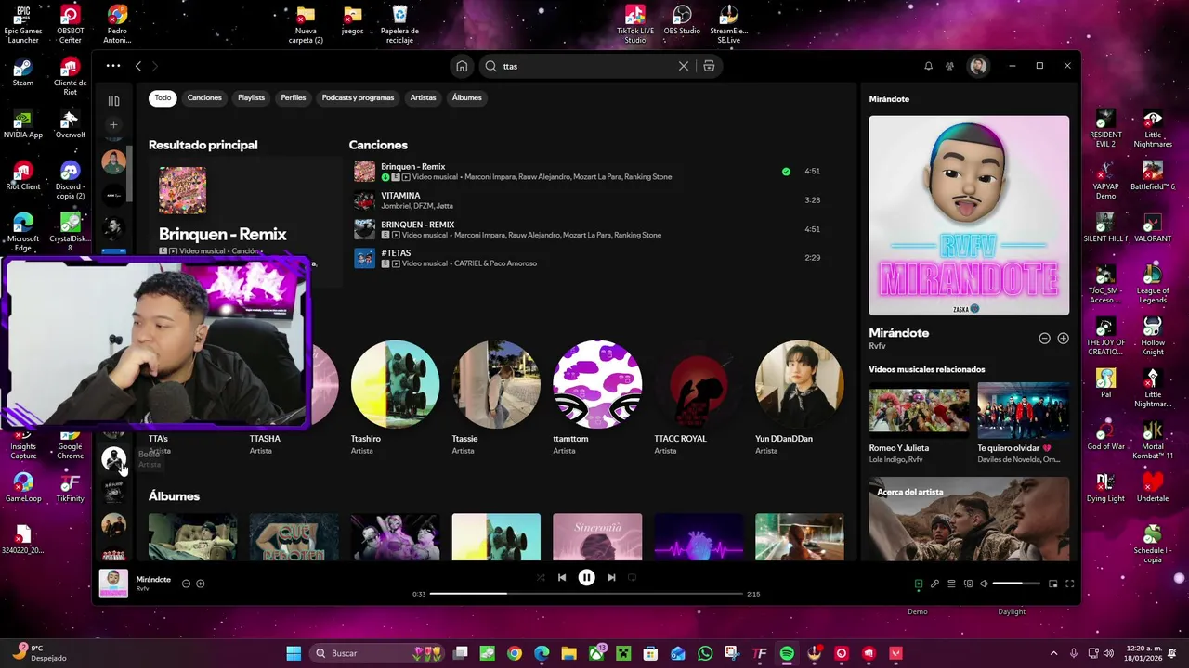Image resolution: width=1189 pixels, height=668 pixels.
Task: Add Mirándote to library from side panel
Action: pyautogui.click(x=1063, y=339)
